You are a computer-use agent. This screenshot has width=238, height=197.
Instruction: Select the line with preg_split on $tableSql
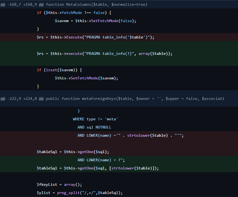point(119,193)
